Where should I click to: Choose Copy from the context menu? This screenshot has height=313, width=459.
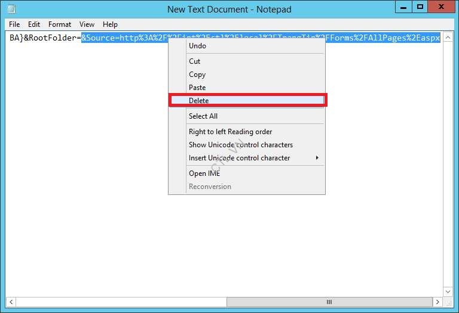pyautogui.click(x=197, y=75)
